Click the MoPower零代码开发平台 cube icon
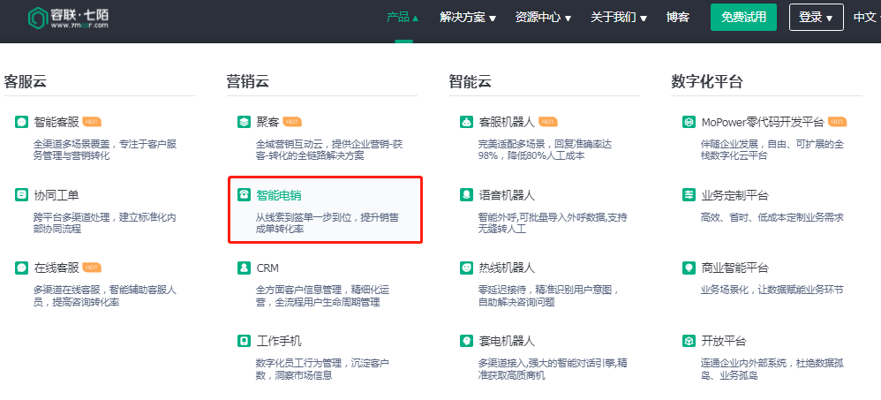The width and height of the screenshot is (881, 400). tap(689, 122)
